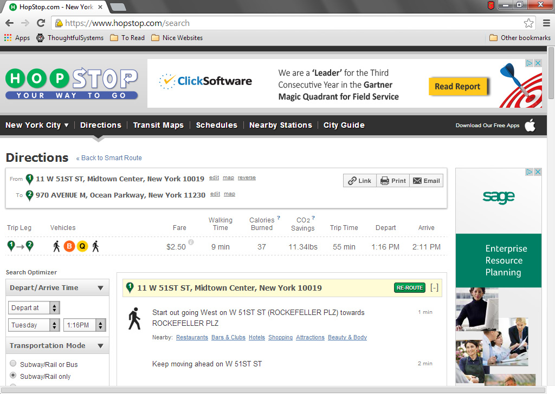This screenshot has width=555, height=394.
Task: Open the 1:16PM time dropdown
Action: coord(85,325)
